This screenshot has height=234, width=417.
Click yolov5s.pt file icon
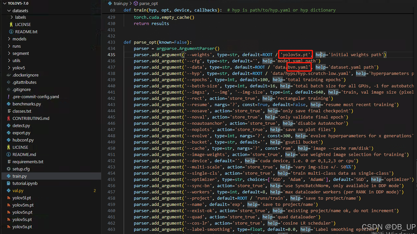(9, 219)
